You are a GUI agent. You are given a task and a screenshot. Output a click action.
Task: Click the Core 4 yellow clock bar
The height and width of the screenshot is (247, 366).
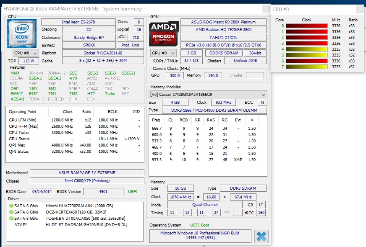pyautogui.click(x=306, y=49)
